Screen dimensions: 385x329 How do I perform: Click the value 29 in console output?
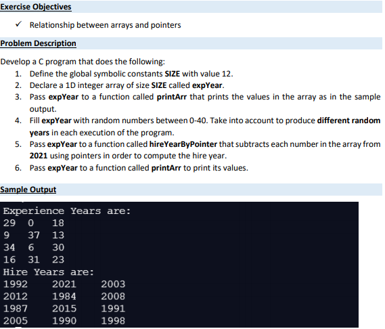click(9, 223)
